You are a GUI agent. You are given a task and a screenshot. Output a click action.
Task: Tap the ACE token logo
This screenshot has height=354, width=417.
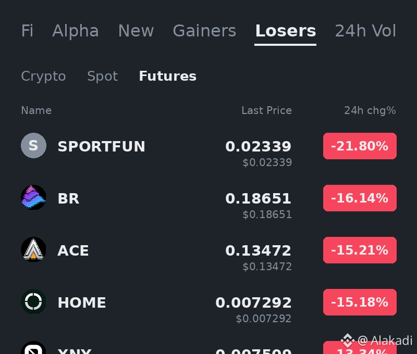coord(33,250)
